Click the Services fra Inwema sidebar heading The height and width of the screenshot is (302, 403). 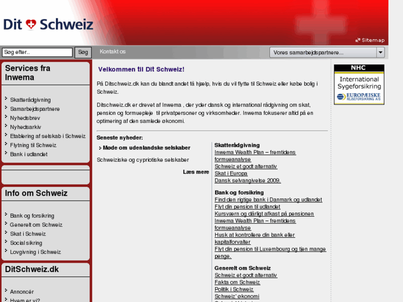point(28,73)
